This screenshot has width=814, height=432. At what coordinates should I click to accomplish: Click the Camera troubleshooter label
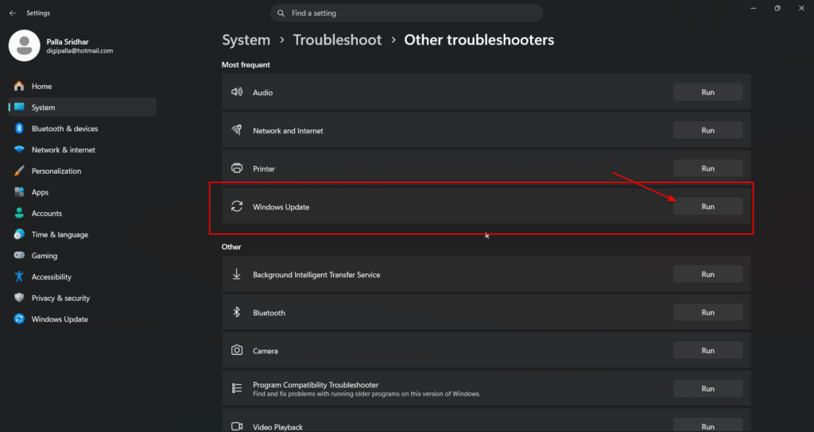coord(266,351)
